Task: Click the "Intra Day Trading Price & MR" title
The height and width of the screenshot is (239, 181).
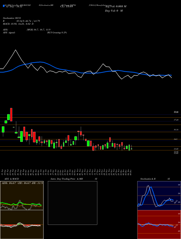Action: click(x=67, y=179)
